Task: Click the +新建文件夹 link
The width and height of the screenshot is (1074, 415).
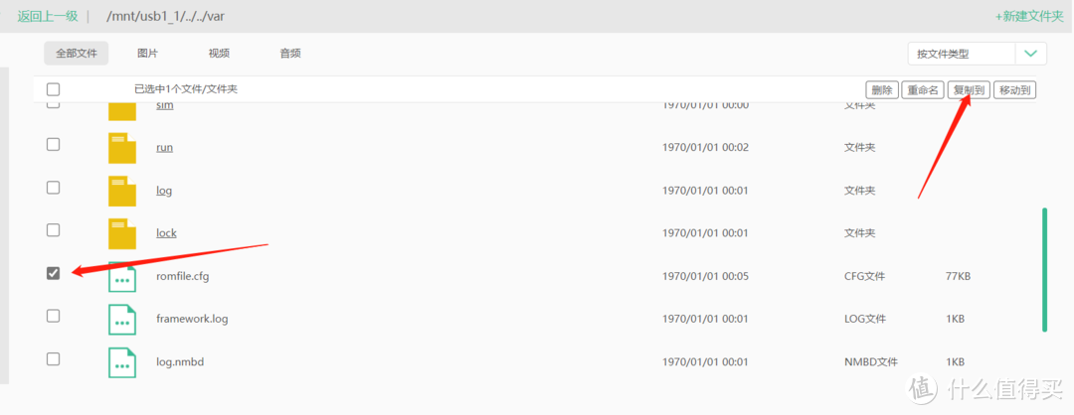Action: (x=1029, y=17)
